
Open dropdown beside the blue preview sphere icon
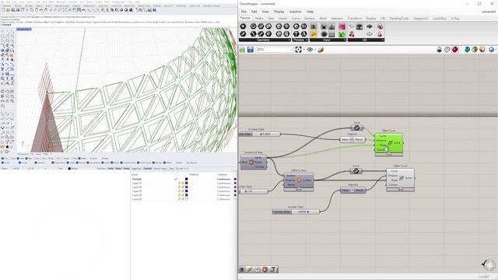click(496, 50)
